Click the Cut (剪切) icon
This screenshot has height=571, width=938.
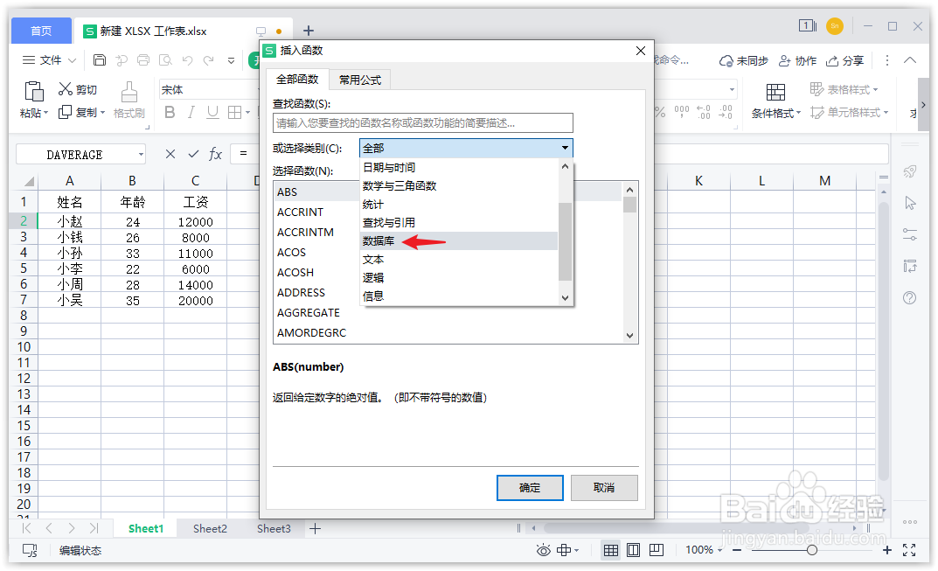click(73, 88)
